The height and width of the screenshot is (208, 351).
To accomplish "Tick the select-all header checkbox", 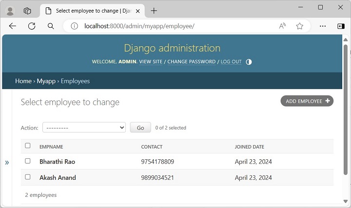I will click(x=28, y=146).
